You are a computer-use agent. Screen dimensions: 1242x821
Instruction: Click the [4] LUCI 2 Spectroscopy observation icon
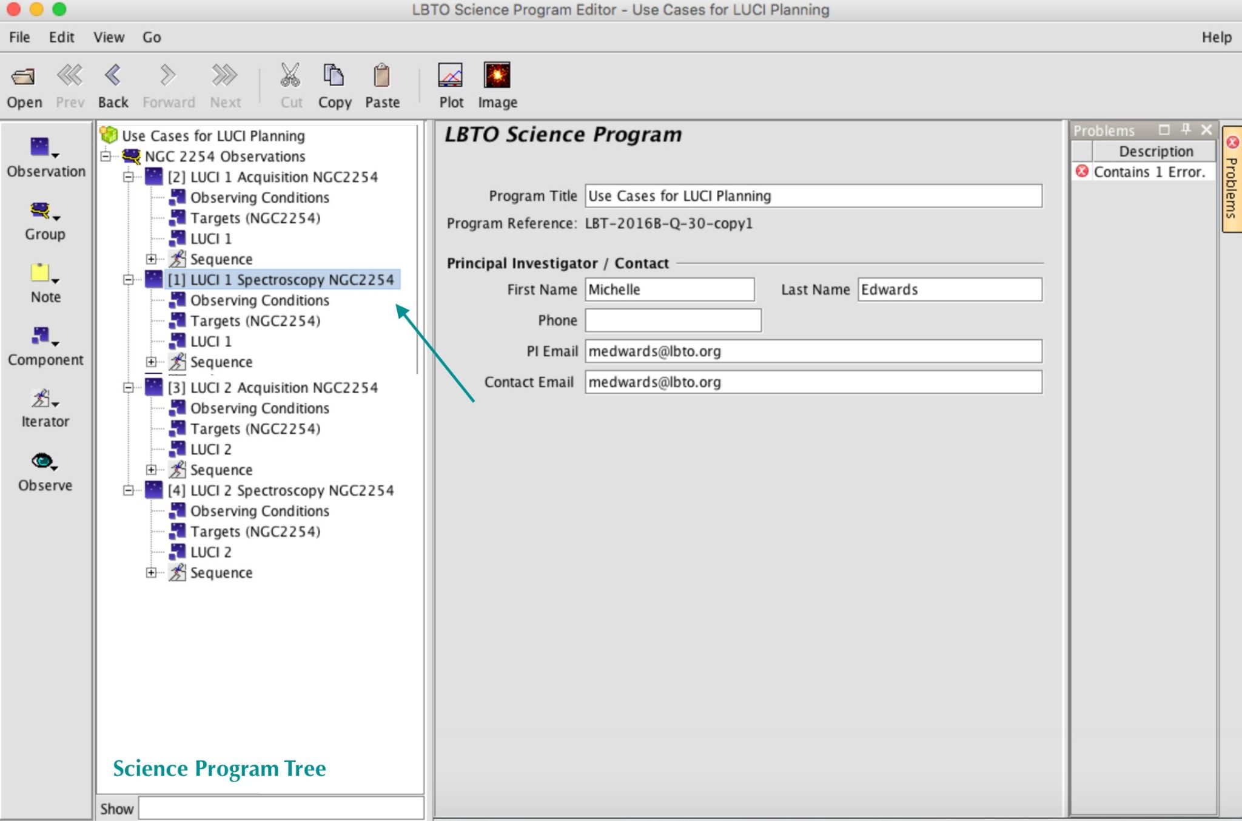click(x=154, y=490)
